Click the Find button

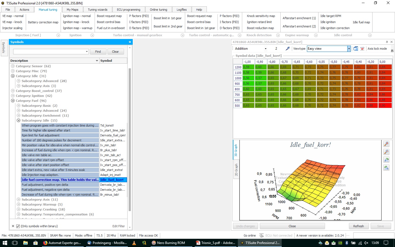(x=98, y=52)
